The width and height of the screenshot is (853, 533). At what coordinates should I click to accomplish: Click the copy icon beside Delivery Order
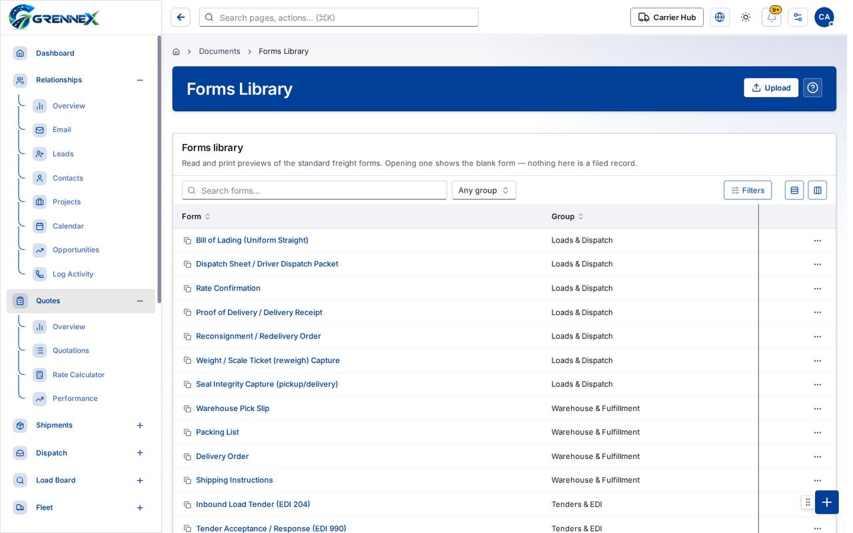[x=187, y=456]
